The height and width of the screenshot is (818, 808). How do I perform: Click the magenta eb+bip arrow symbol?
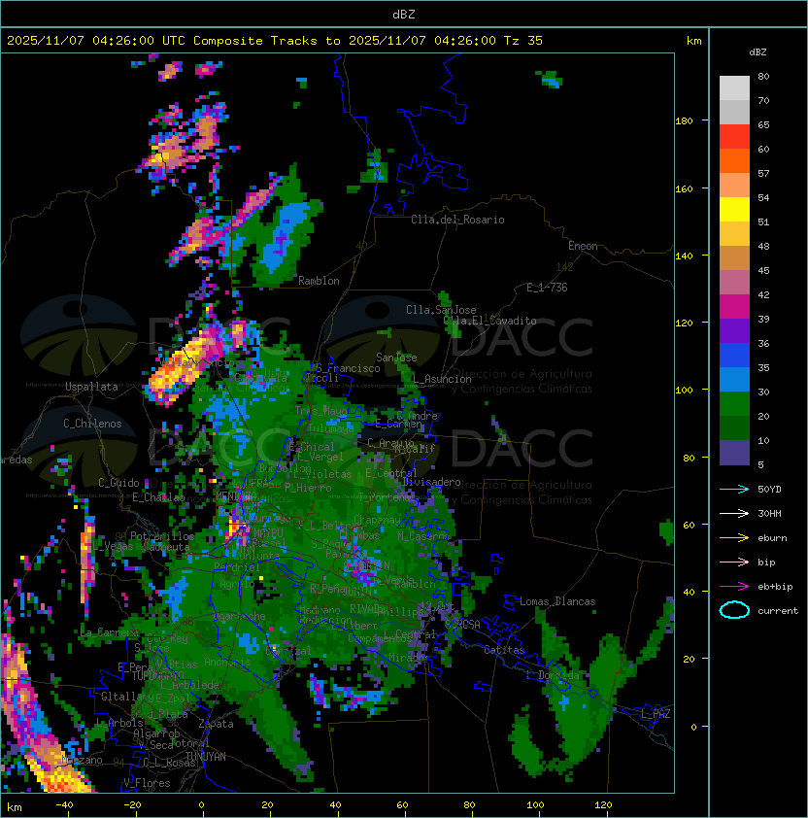click(x=734, y=587)
